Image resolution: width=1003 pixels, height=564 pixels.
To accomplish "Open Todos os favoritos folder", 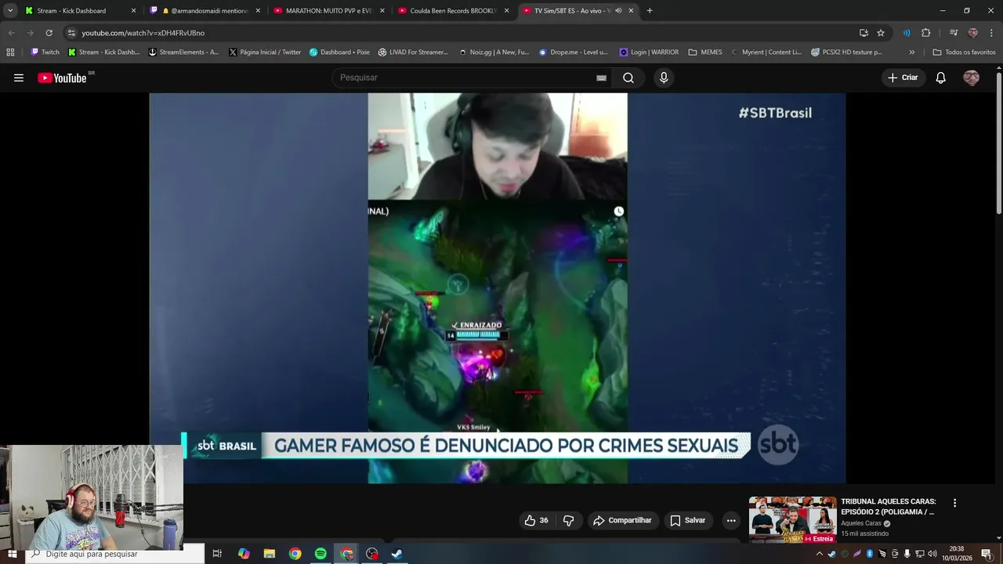I will [x=964, y=52].
